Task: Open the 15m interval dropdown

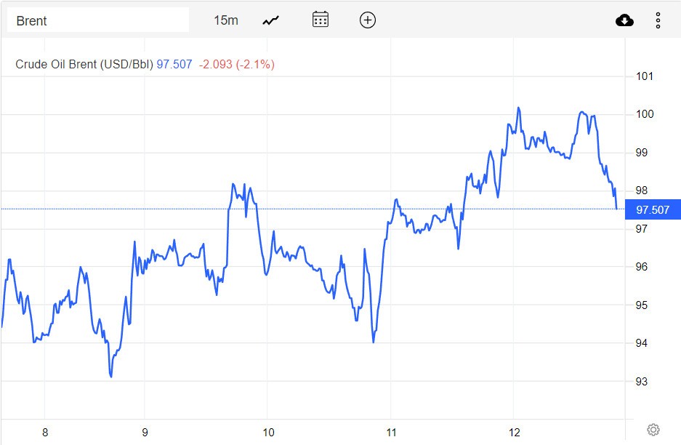Action: pyautogui.click(x=225, y=20)
